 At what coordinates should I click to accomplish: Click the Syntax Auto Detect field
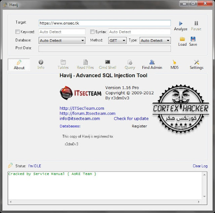tap(139, 32)
